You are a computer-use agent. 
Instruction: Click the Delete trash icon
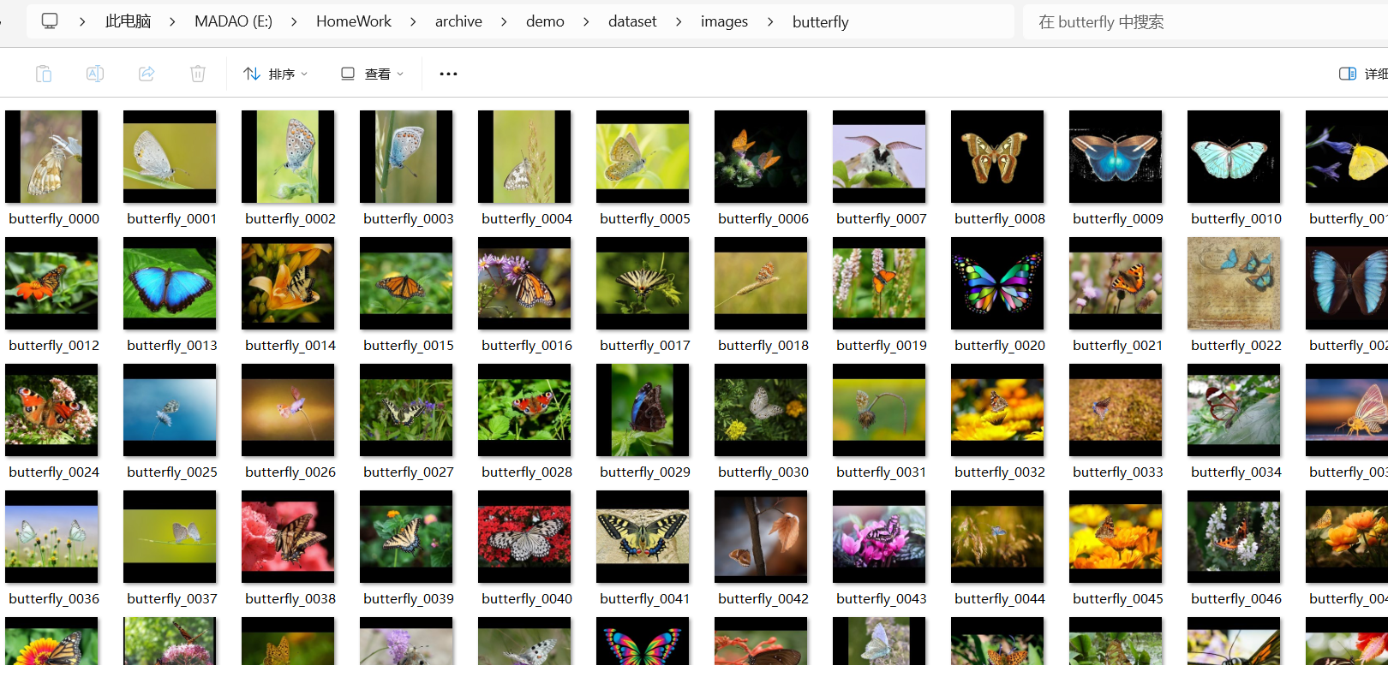(x=198, y=74)
